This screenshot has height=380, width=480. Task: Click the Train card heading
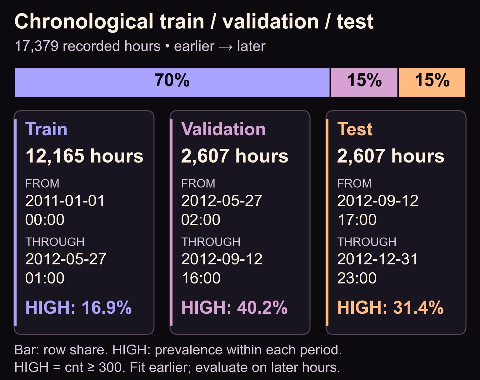[46, 129]
